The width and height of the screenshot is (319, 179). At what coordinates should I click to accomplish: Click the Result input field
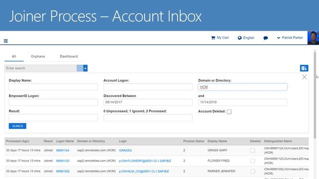(x=53, y=118)
